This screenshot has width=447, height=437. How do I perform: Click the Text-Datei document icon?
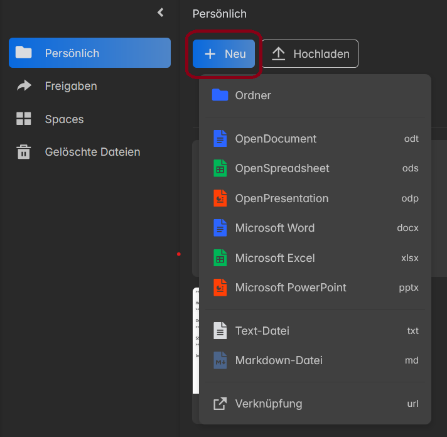(220, 331)
